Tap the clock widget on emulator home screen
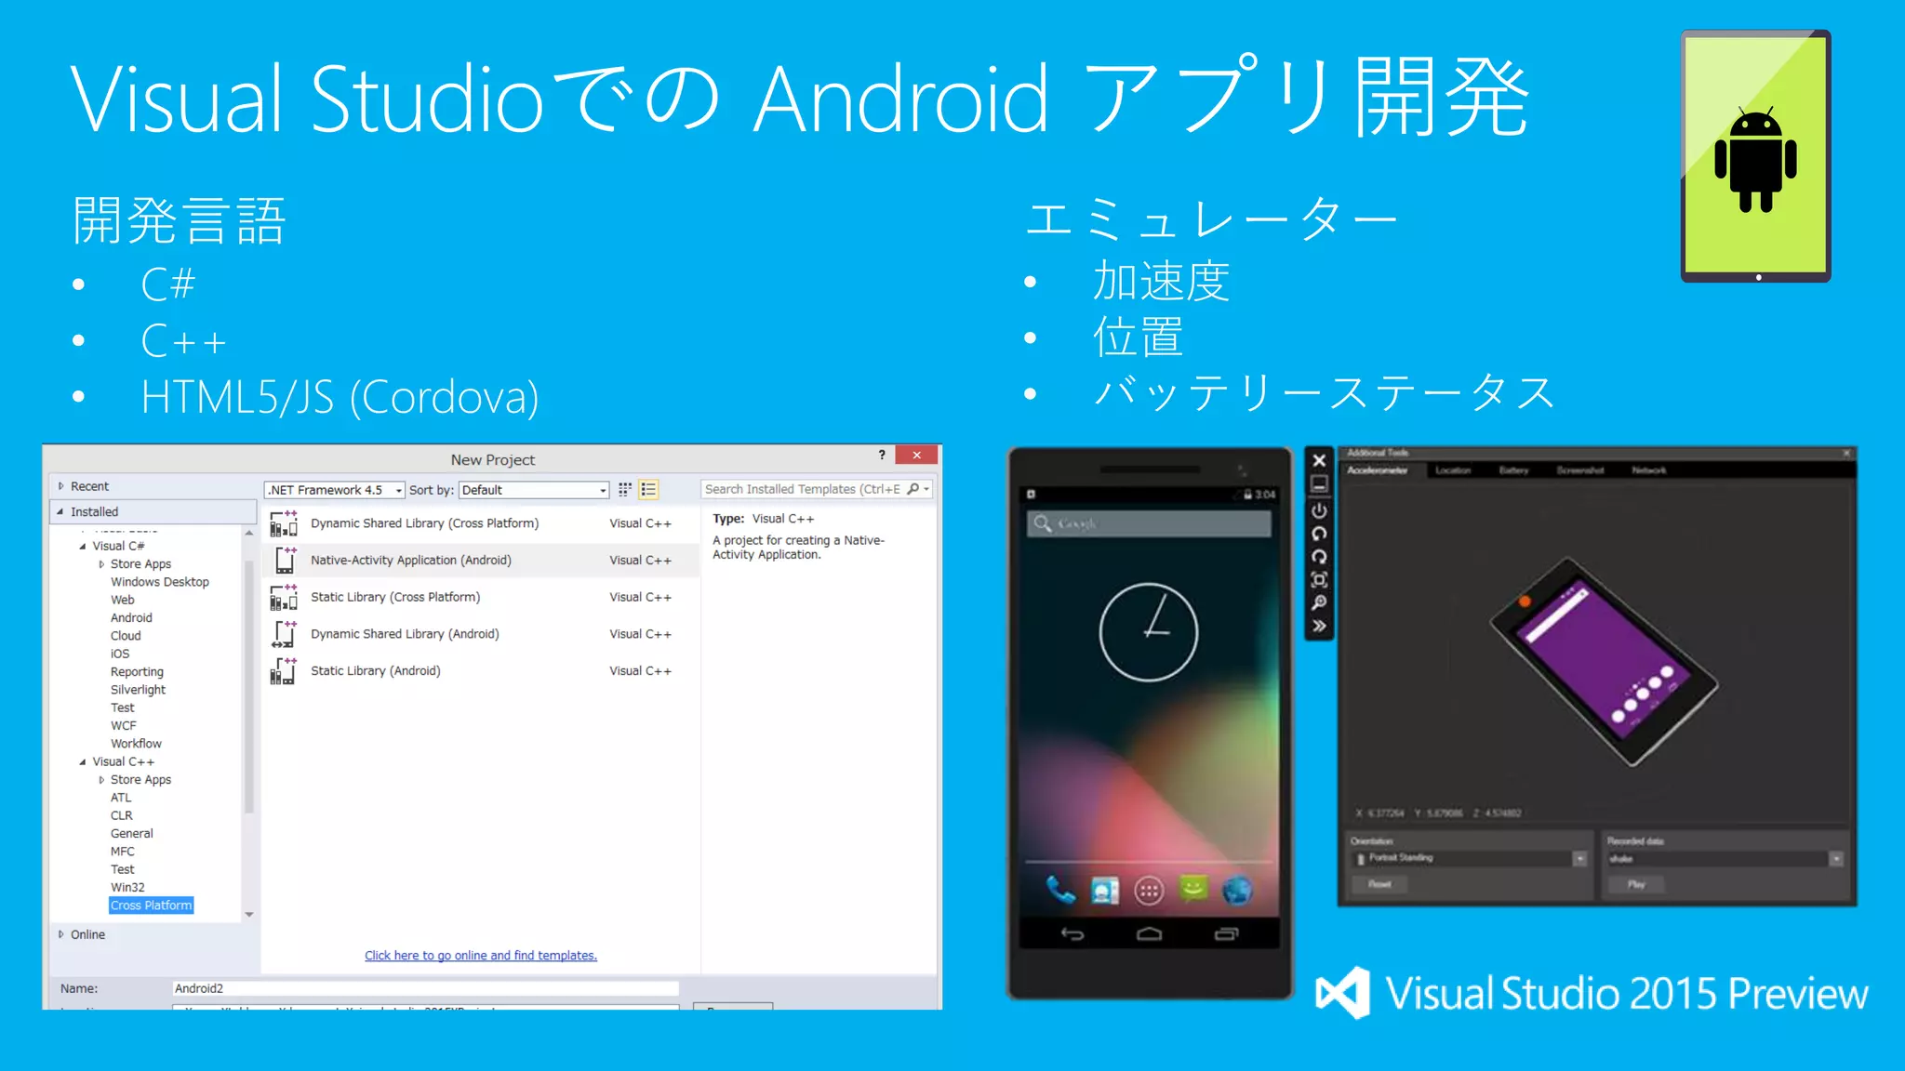Screen dimensions: 1905x1071 point(1149,632)
